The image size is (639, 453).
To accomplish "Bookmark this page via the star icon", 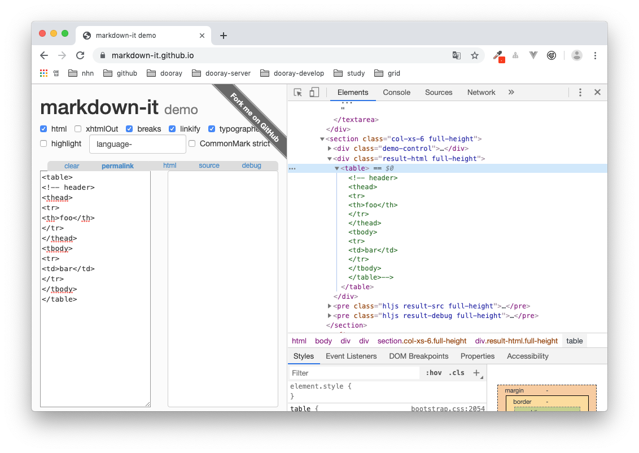I will pos(475,55).
